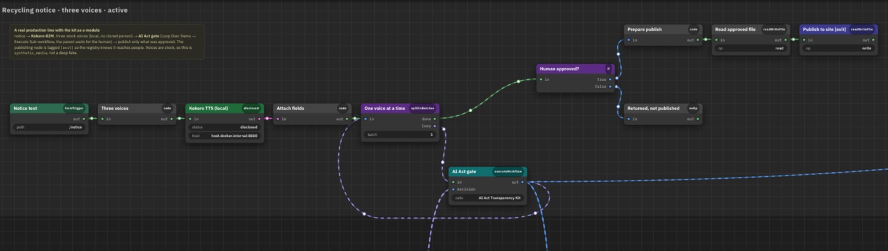Click the noOp badge on Returned, not published
This screenshot has height=251, width=888.
[x=693, y=108]
